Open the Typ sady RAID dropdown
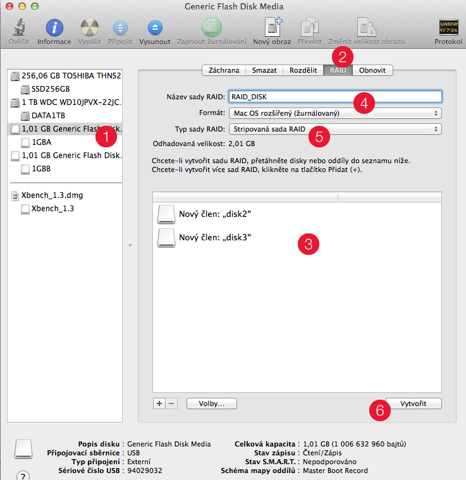 (x=334, y=129)
